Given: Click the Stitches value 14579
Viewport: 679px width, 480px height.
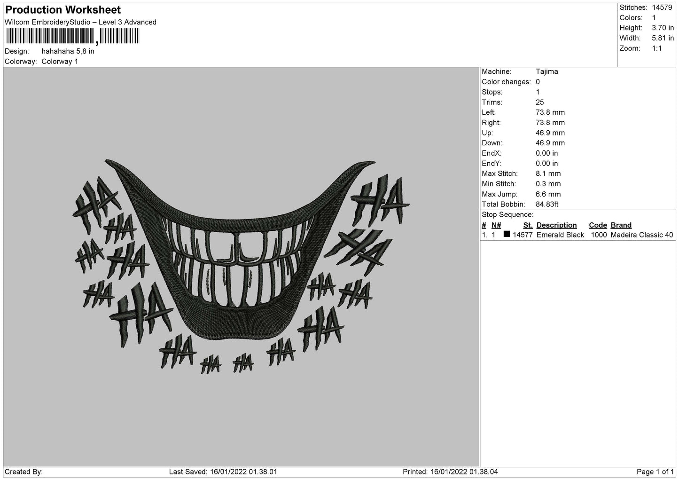Looking at the screenshot, I should click(x=663, y=8).
